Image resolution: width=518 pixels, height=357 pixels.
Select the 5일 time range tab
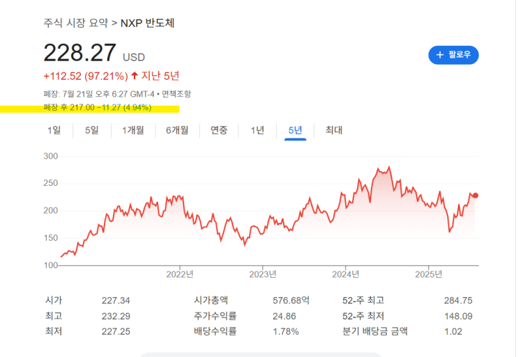click(x=92, y=130)
